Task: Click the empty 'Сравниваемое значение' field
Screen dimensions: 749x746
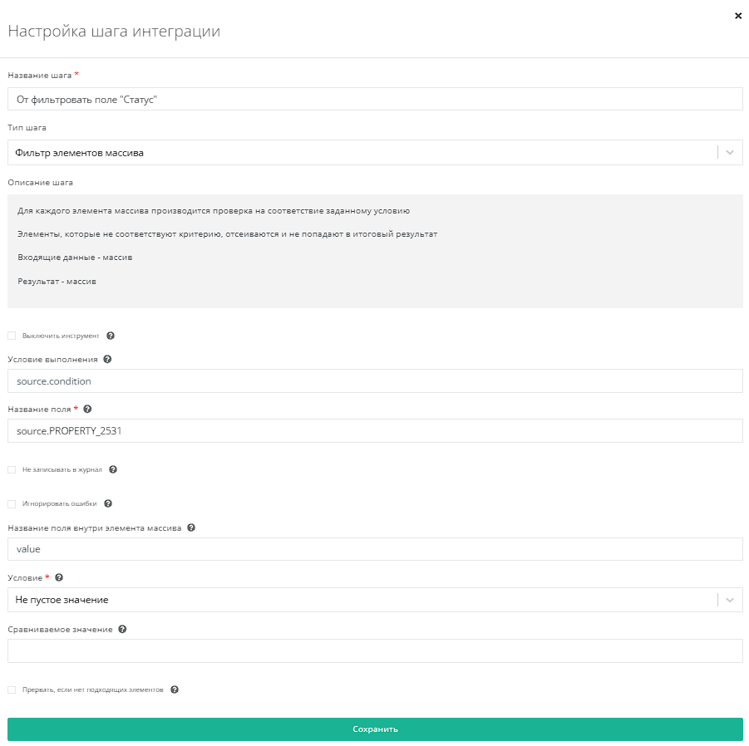Action: 374,651
